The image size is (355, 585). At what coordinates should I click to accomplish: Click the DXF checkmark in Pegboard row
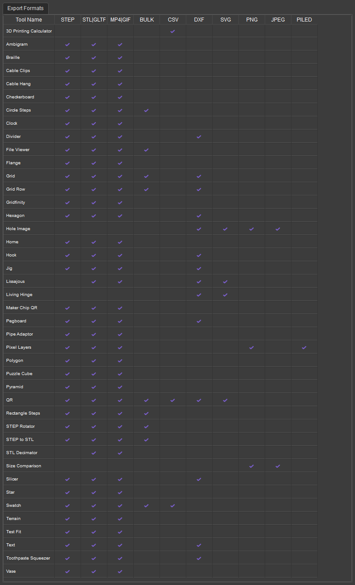click(x=199, y=321)
